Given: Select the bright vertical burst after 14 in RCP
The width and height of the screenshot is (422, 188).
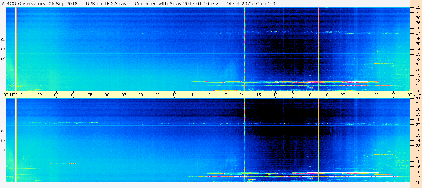Looking at the screenshot, I should [245, 49].
